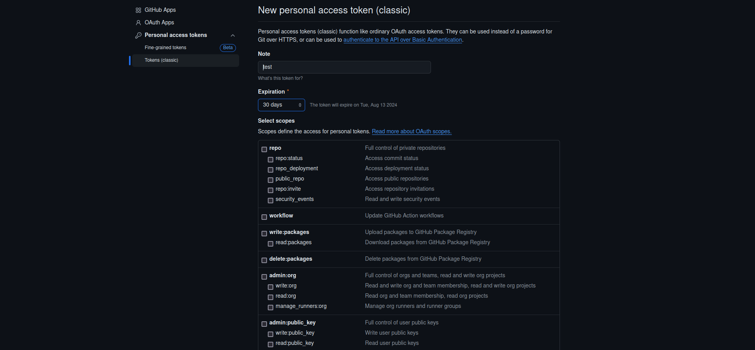Open the Basic Authentication API link
Viewport: 755px width, 350px height.
pyautogui.click(x=403, y=40)
